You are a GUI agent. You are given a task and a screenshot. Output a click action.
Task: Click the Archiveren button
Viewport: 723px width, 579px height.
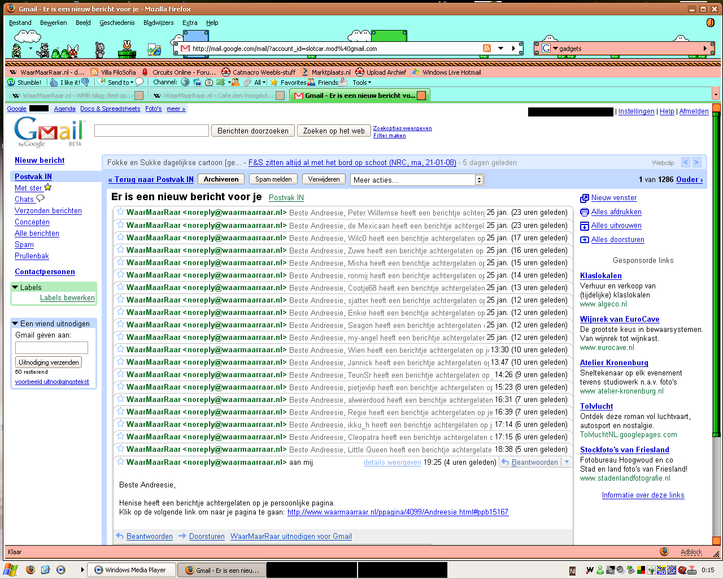tap(221, 179)
